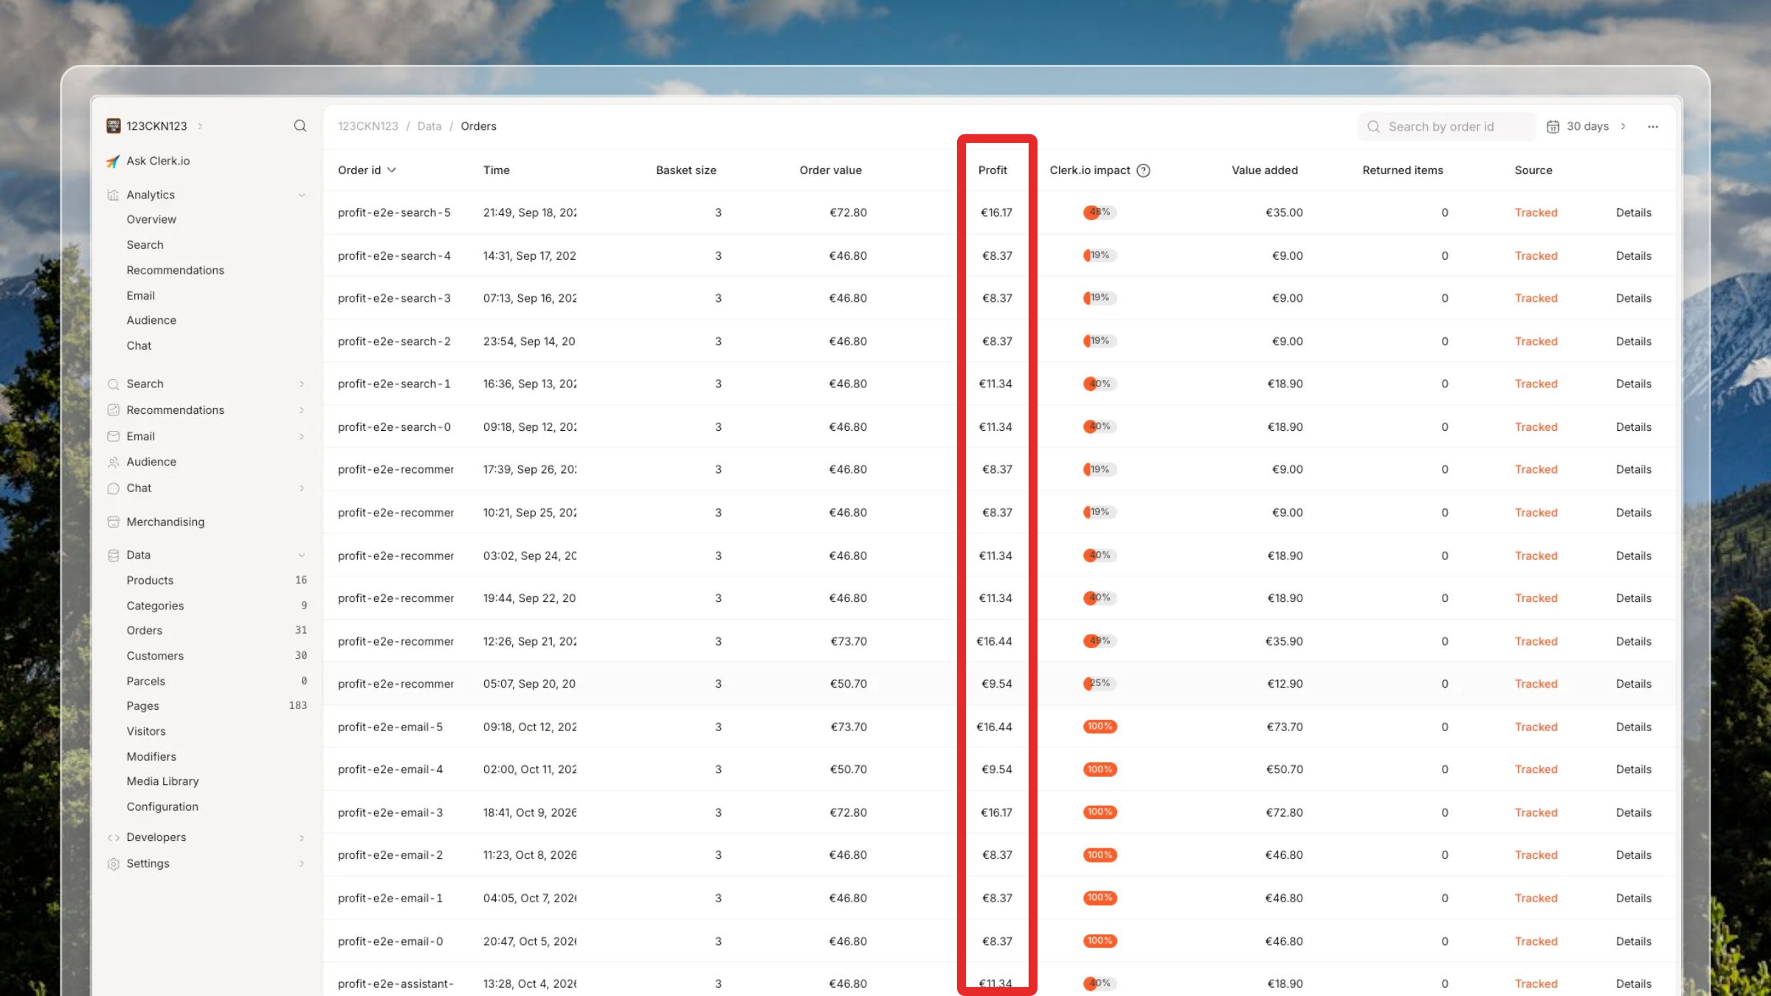Image resolution: width=1771 pixels, height=996 pixels.
Task: Open Products in the Data menu
Action: 150,580
